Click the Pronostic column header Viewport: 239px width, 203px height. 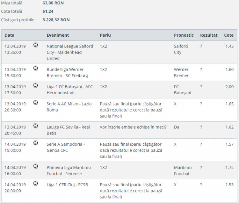184,35
